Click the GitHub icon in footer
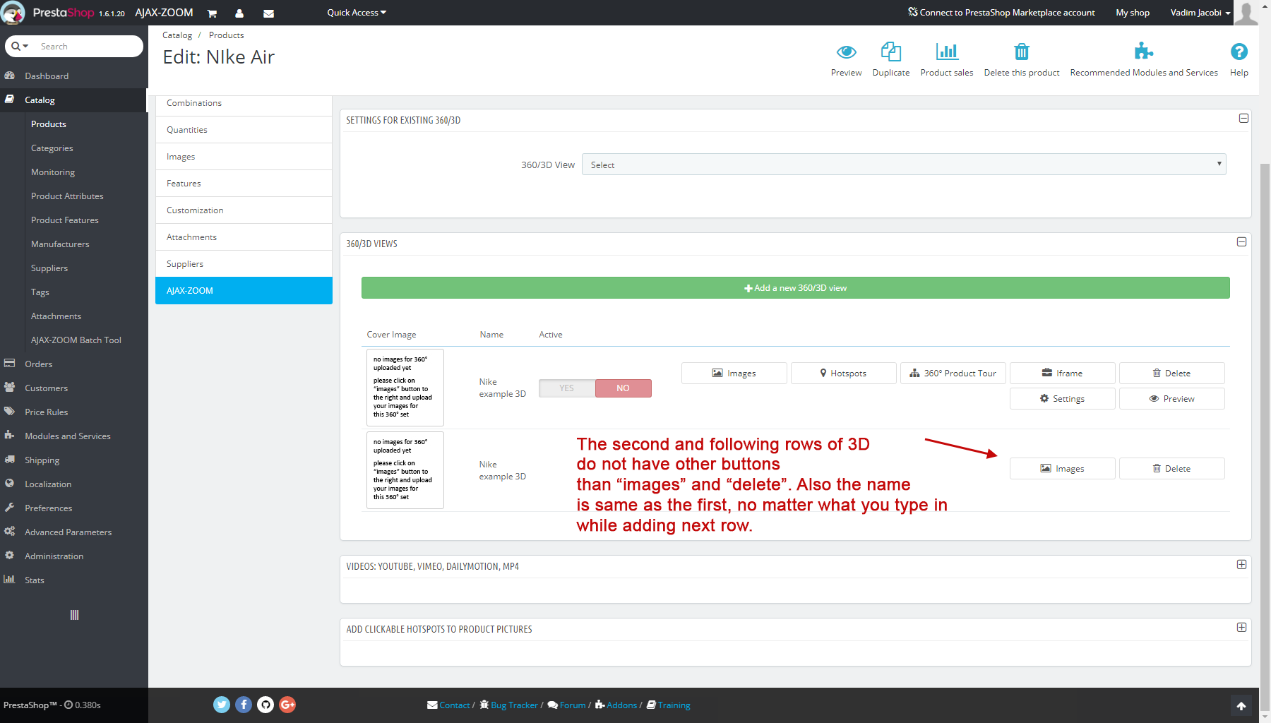Viewport: 1271px width, 723px height. 265,705
